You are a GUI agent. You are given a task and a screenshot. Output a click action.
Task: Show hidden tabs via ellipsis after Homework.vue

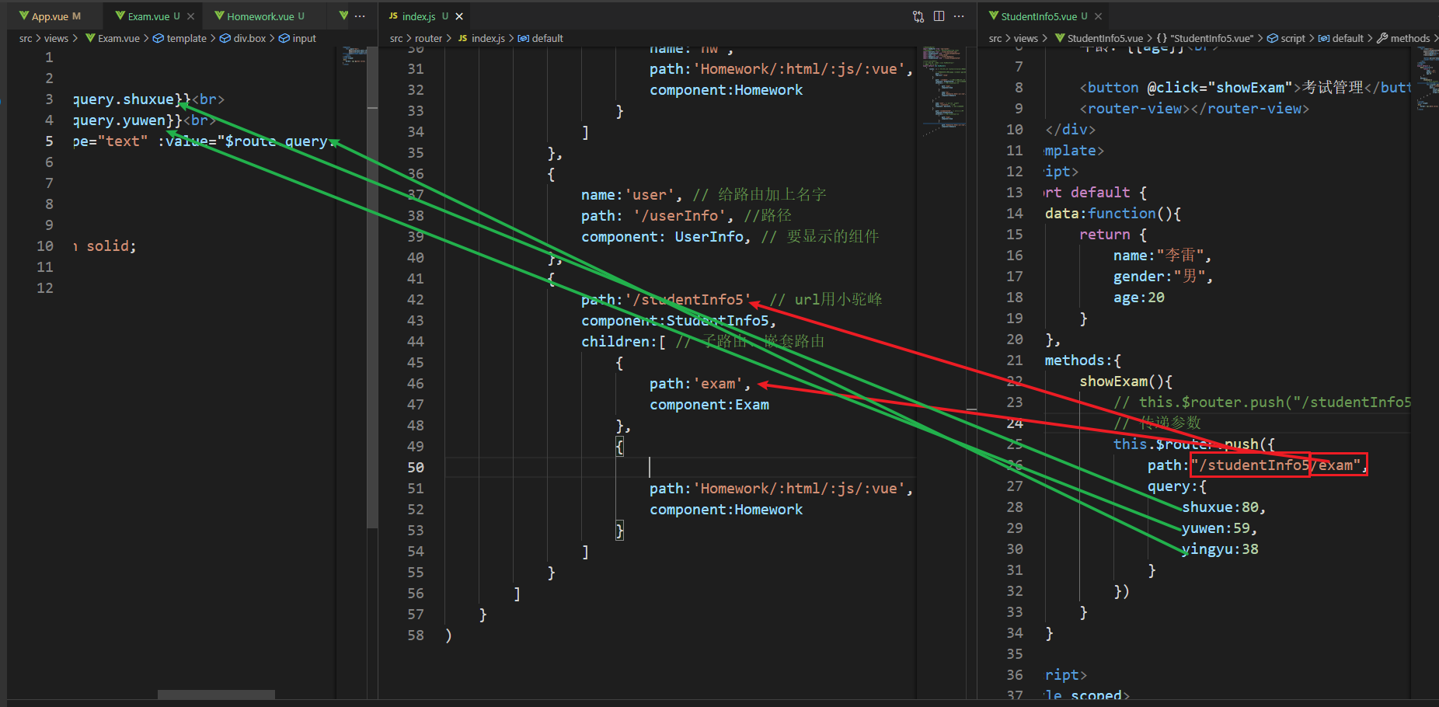360,16
